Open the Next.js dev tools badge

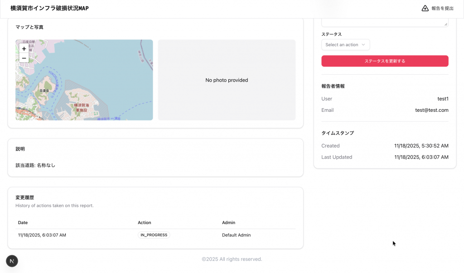[12, 261]
